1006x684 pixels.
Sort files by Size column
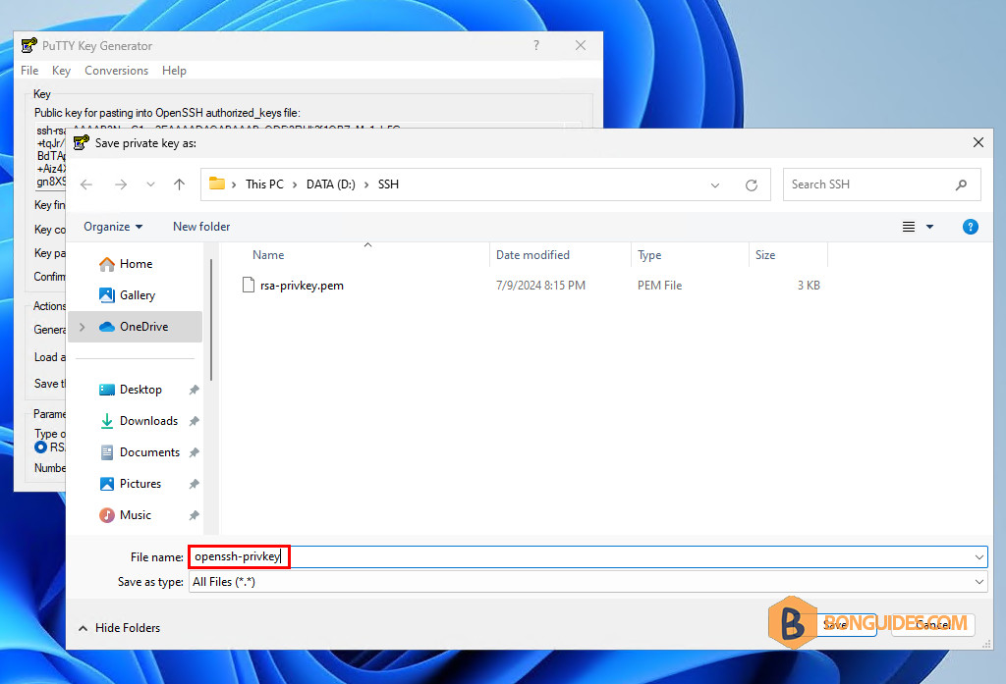point(764,255)
